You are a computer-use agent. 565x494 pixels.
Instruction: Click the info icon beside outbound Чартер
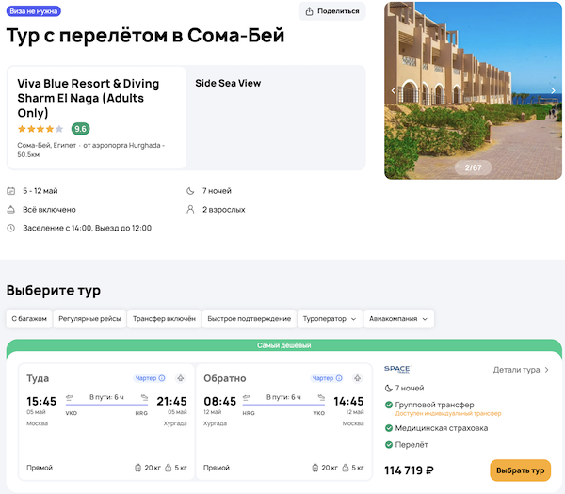[162, 378]
